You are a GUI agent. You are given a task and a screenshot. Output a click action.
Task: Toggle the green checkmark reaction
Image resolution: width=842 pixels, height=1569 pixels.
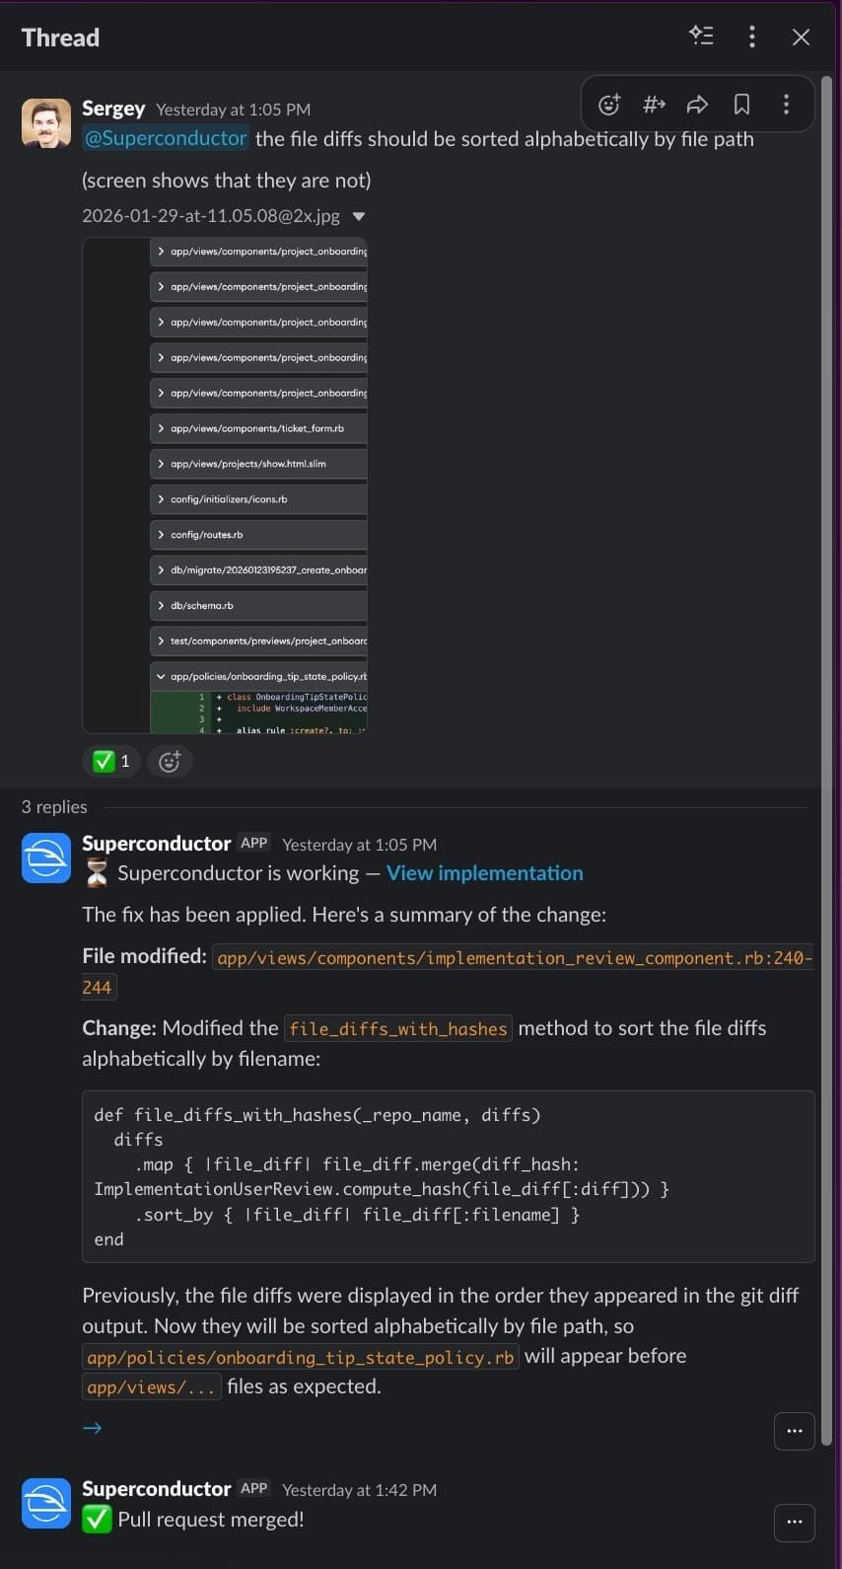click(111, 761)
